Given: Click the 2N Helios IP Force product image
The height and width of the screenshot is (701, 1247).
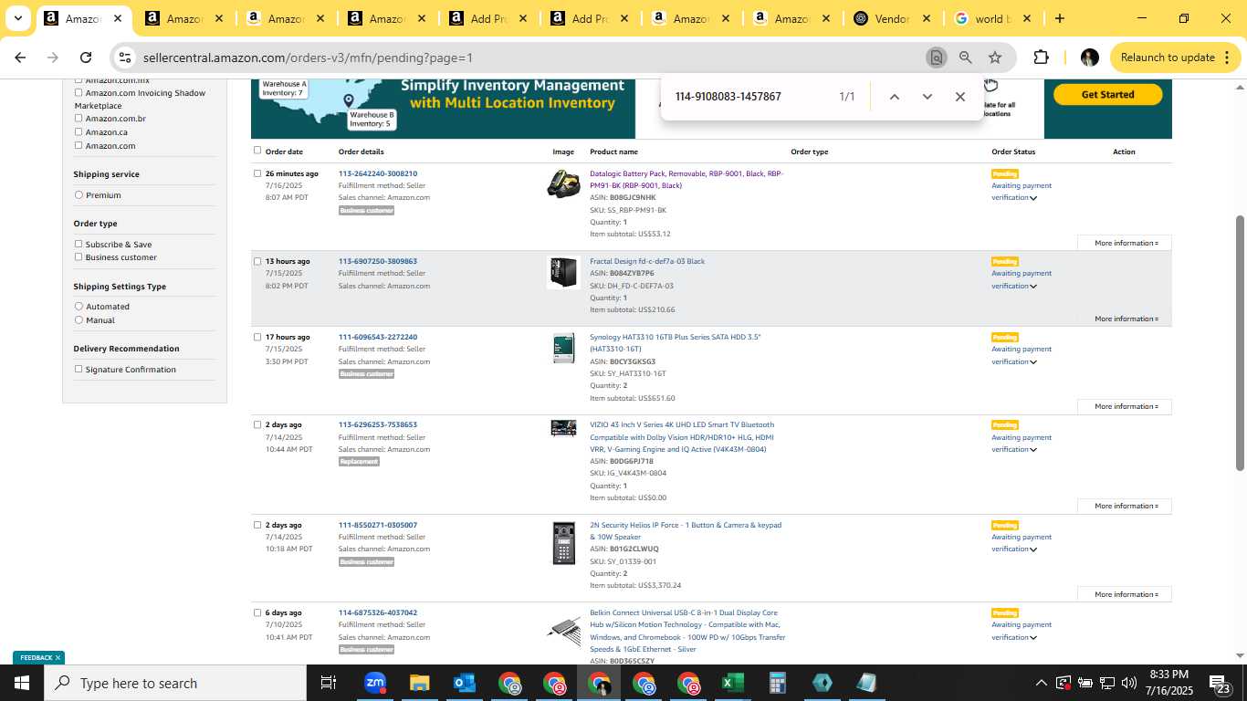Looking at the screenshot, I should (x=563, y=543).
